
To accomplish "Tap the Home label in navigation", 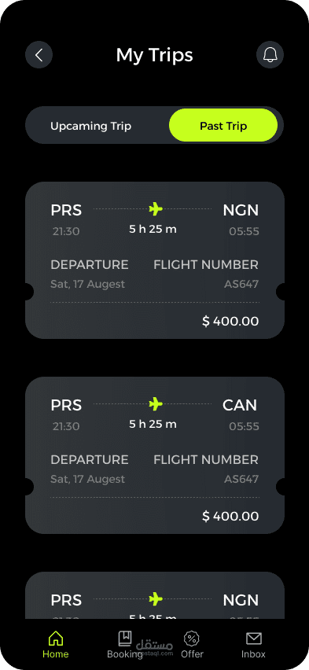I will pos(56,654).
